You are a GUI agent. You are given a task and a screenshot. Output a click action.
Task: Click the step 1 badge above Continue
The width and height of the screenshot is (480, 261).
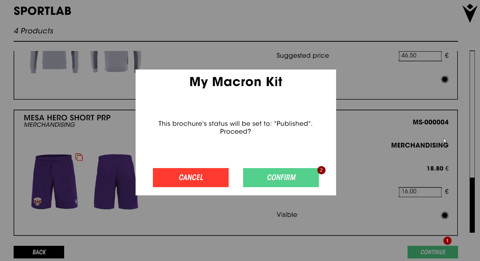(447, 241)
